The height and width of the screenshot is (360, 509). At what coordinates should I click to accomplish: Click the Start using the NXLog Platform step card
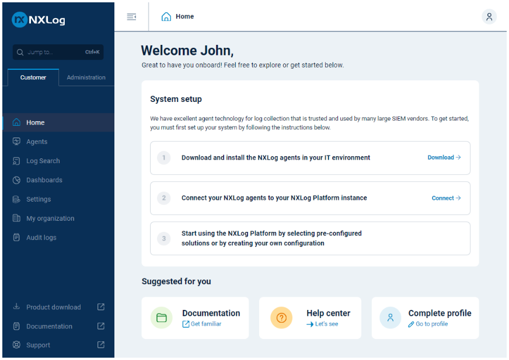point(310,238)
